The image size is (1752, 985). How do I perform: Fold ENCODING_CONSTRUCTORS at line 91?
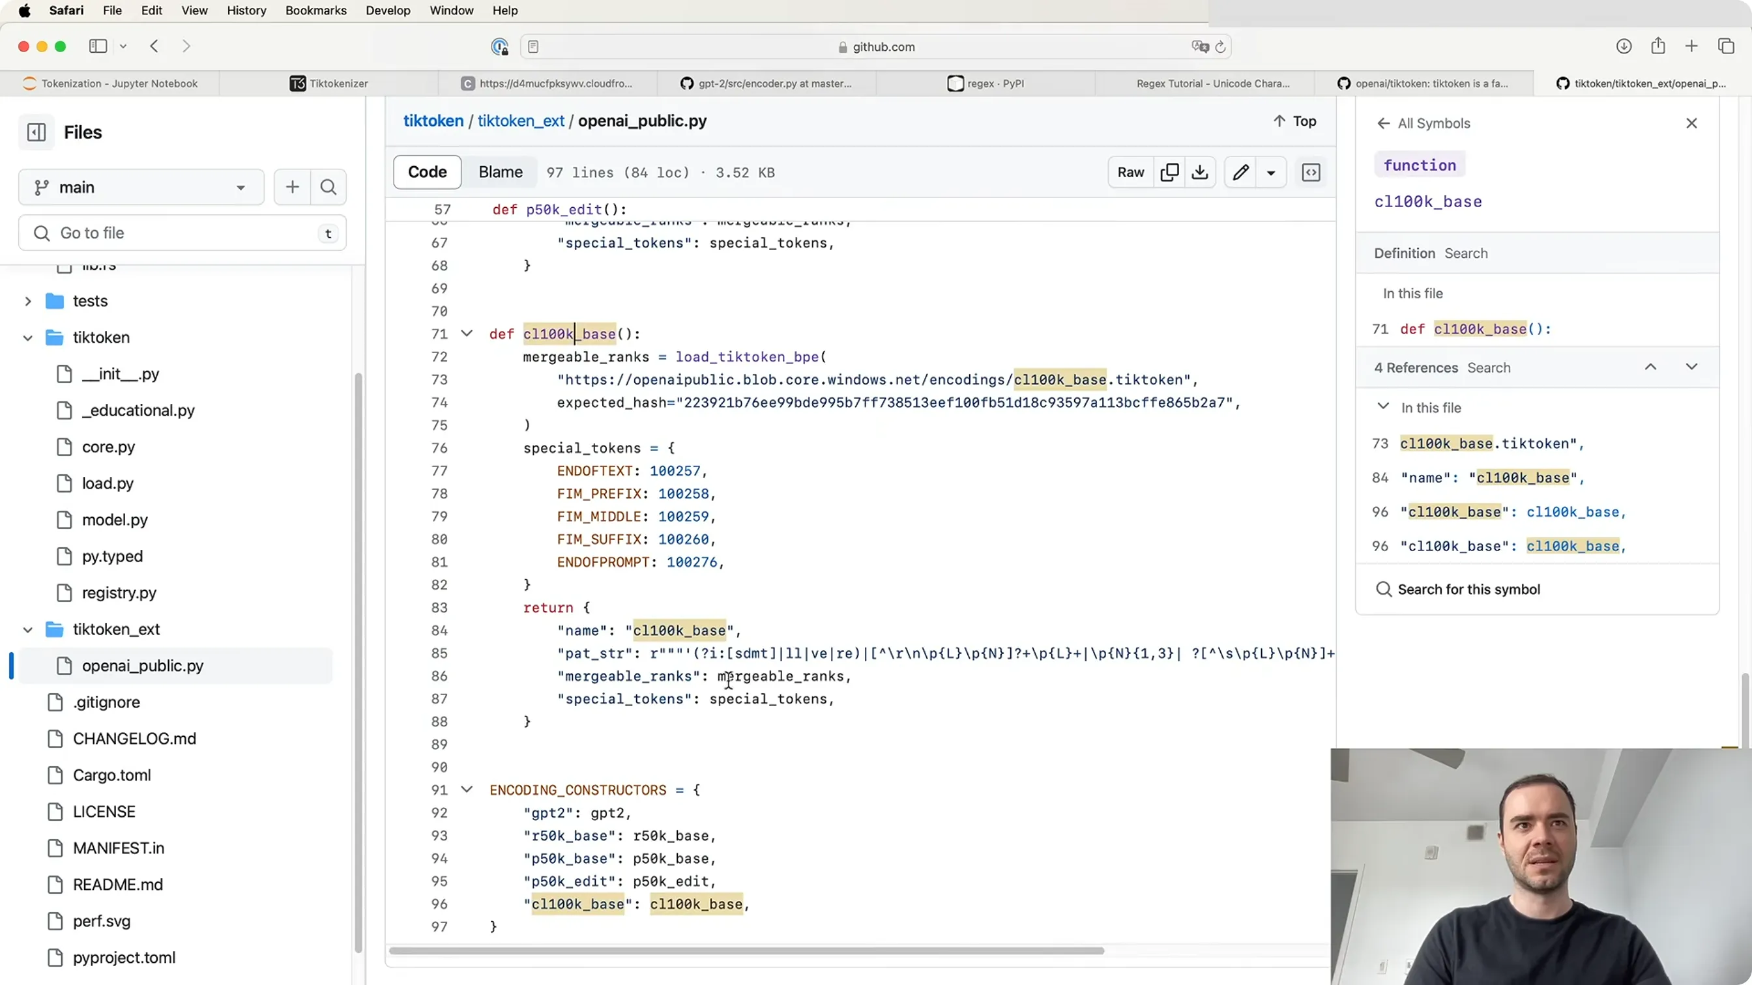[x=467, y=790]
